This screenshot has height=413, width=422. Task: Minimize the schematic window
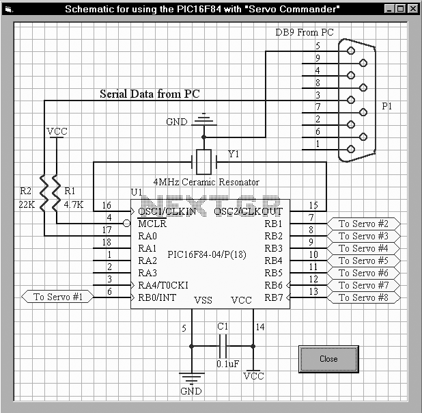[389, 9]
